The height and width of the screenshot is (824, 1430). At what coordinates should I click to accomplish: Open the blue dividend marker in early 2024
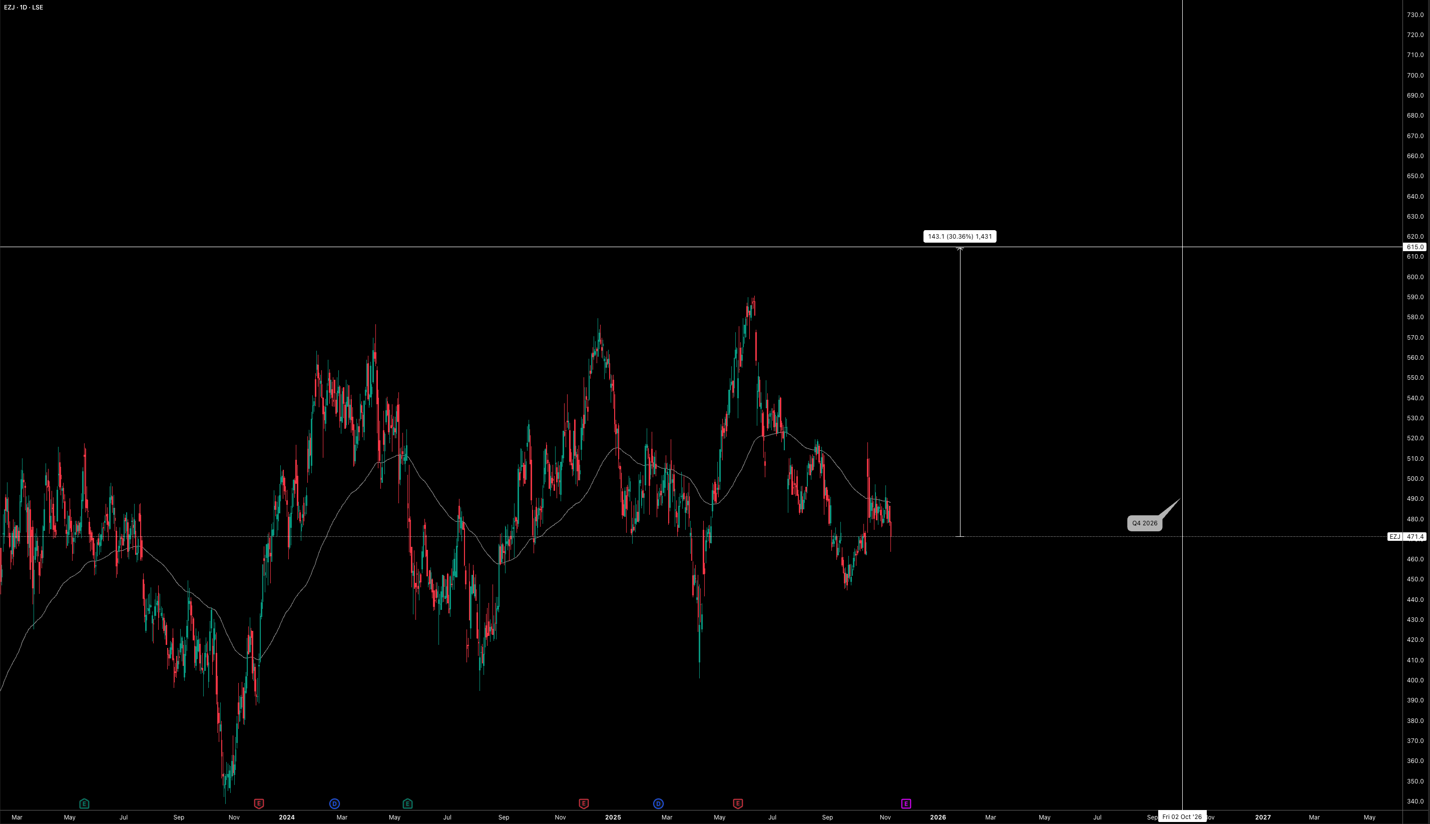pyautogui.click(x=334, y=803)
